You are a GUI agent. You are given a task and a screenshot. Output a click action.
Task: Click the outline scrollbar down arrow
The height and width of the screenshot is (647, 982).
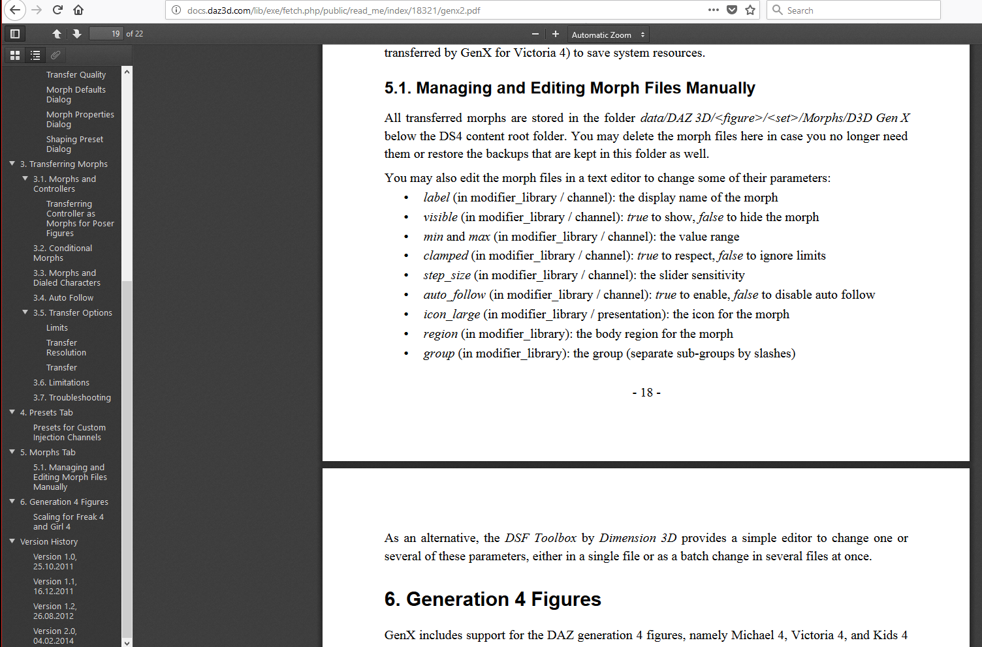pyautogui.click(x=127, y=642)
